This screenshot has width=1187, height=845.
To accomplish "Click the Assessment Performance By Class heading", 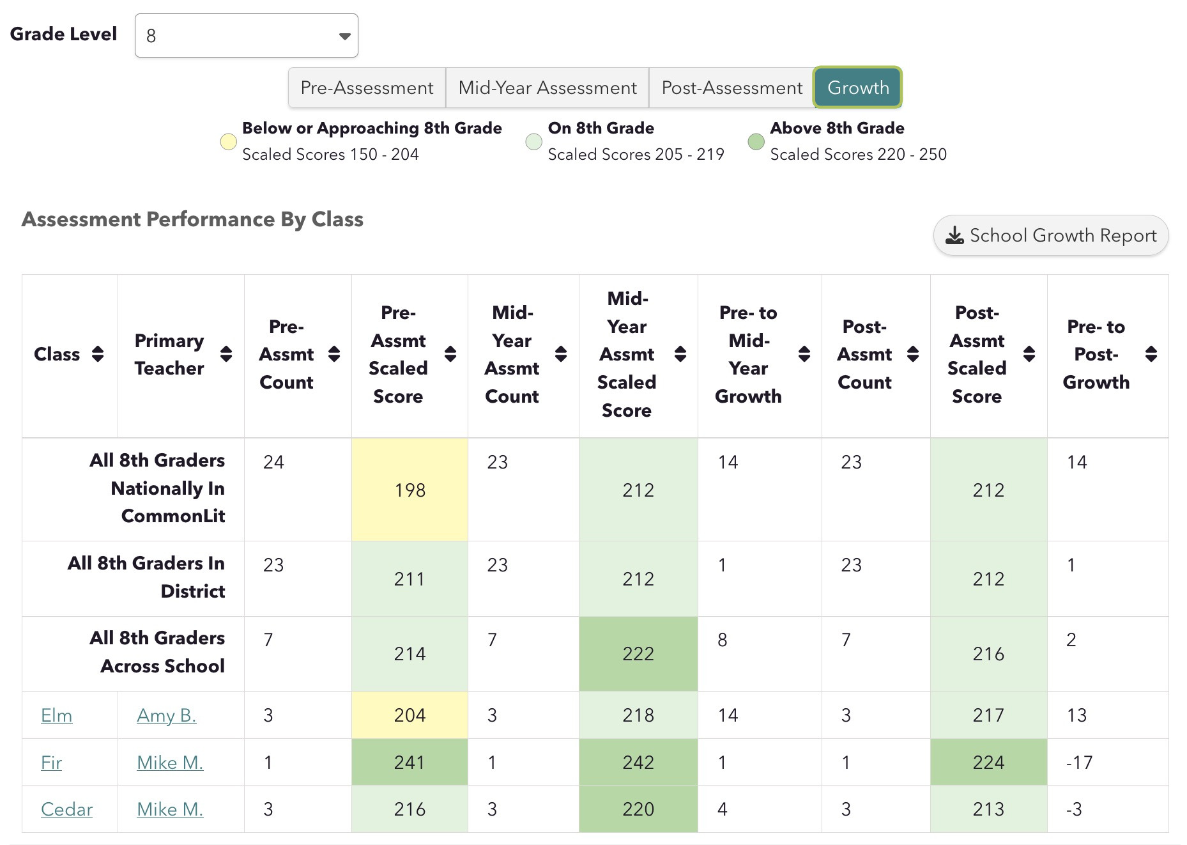I will [193, 219].
